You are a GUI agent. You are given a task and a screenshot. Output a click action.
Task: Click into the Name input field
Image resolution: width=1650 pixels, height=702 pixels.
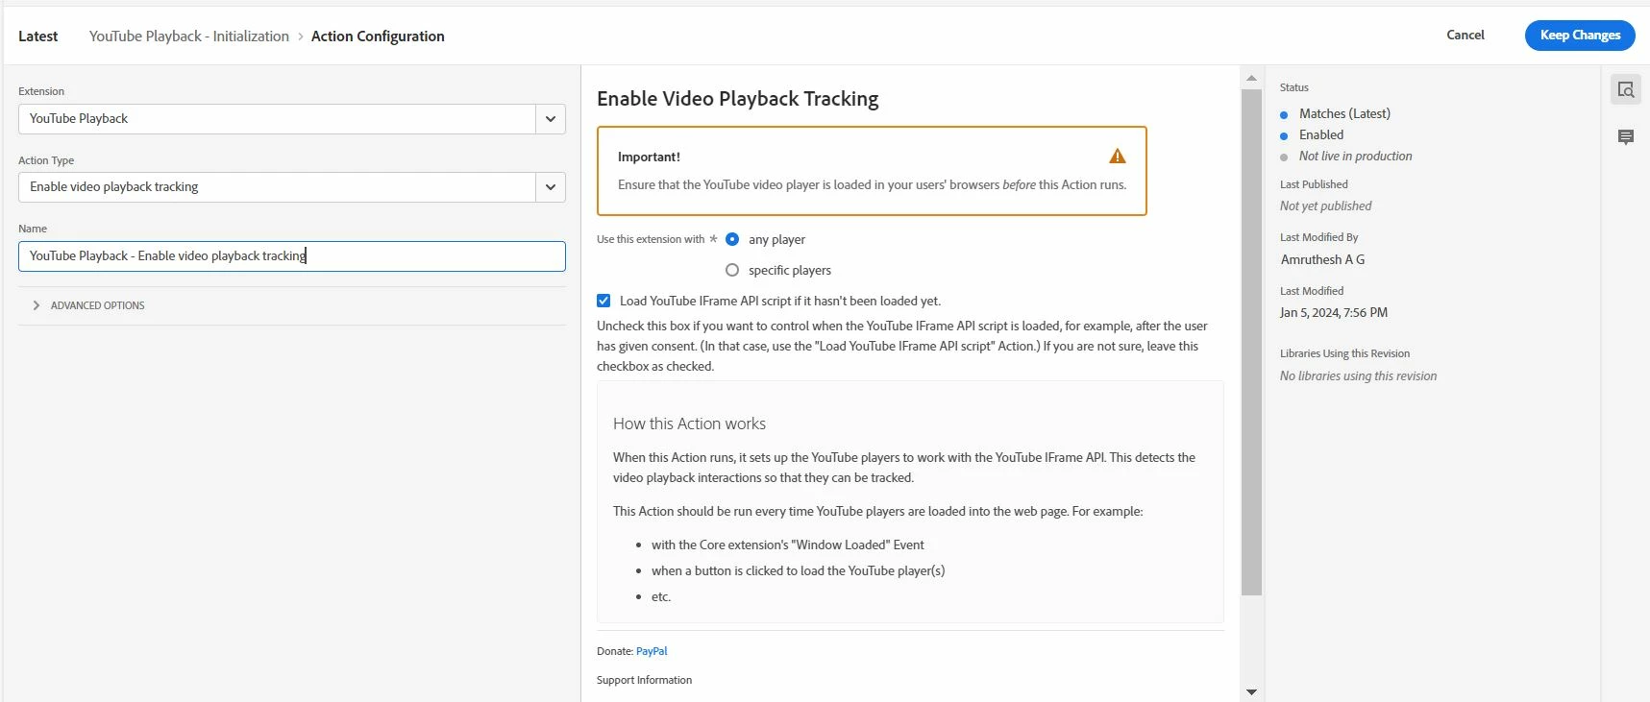[292, 256]
